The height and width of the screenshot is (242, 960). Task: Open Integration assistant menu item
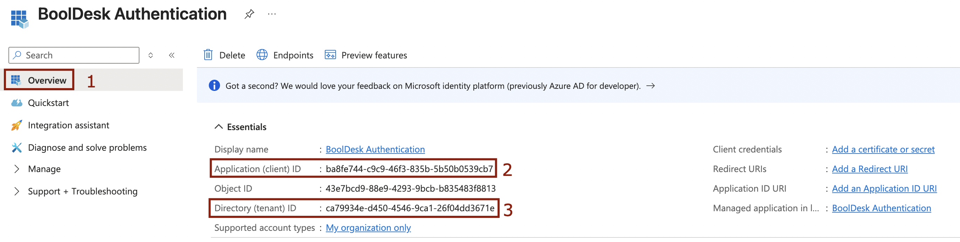pos(68,125)
